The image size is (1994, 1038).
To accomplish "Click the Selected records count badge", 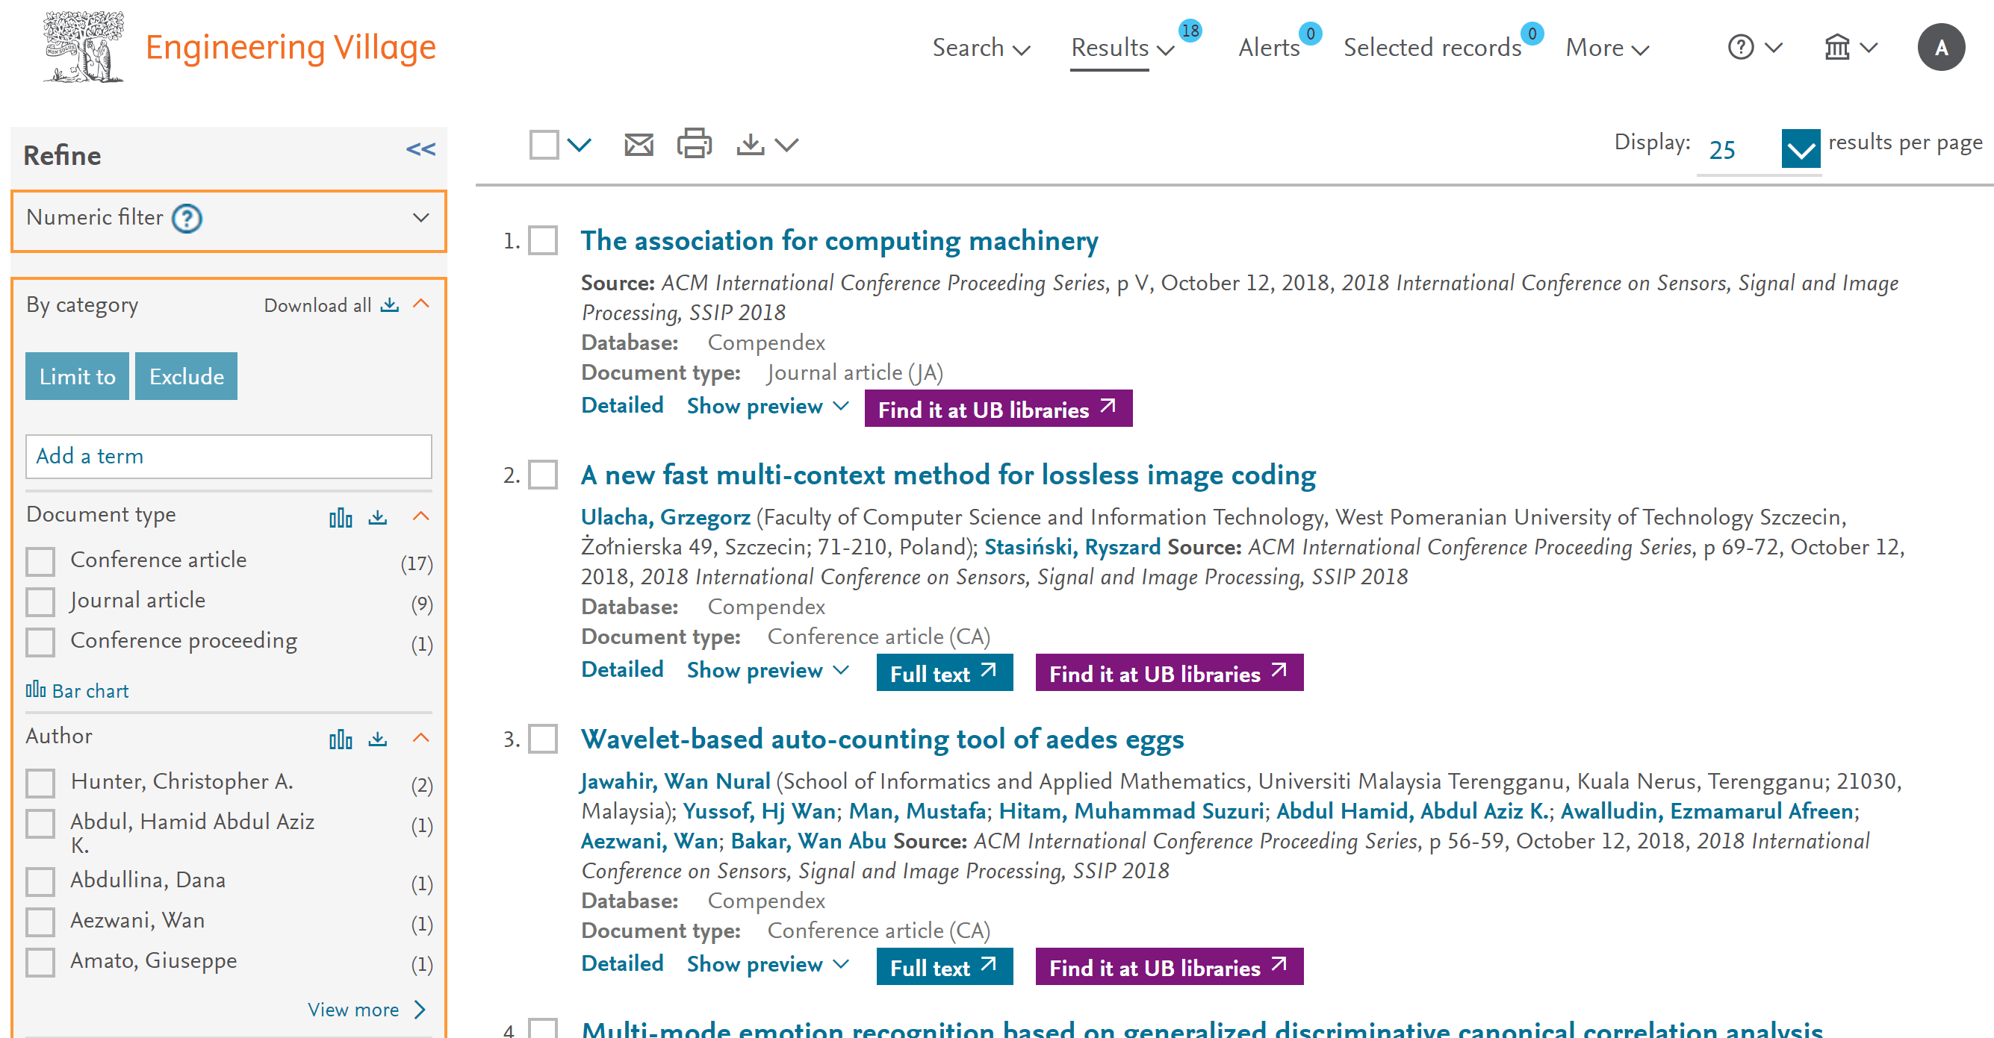I will 1531,34.
